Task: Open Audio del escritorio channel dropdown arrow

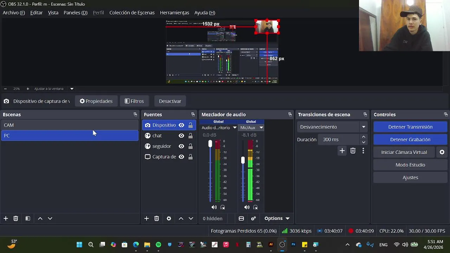Action: [x=234, y=128]
